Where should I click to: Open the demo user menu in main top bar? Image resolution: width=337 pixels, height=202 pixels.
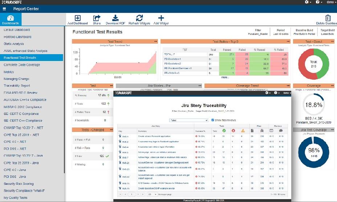click(x=331, y=2)
